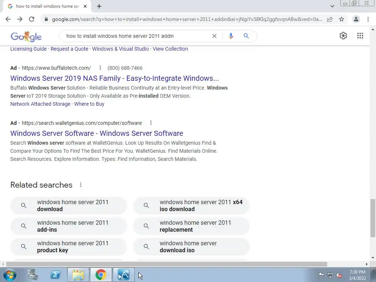Click the scroll up arrow
This screenshot has height=282, width=376.
click(x=373, y=29)
